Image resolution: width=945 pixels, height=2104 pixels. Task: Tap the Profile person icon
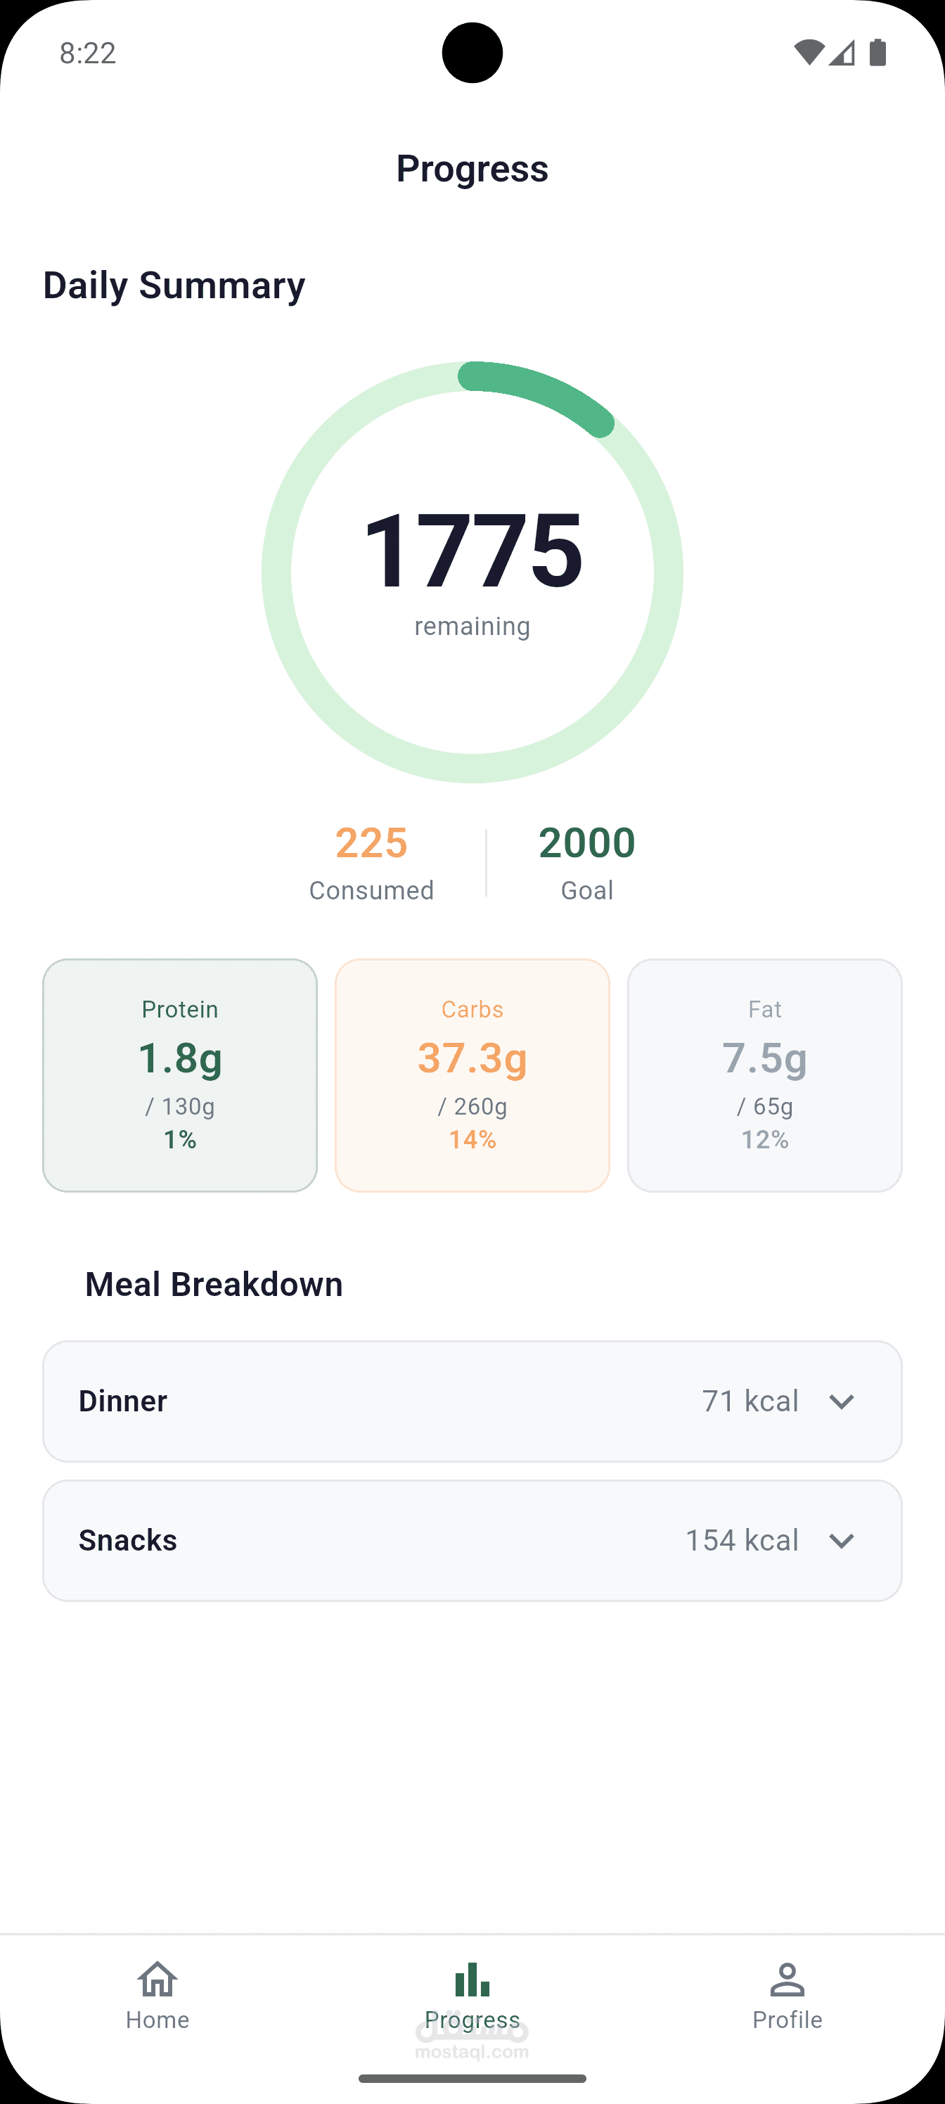(787, 1980)
